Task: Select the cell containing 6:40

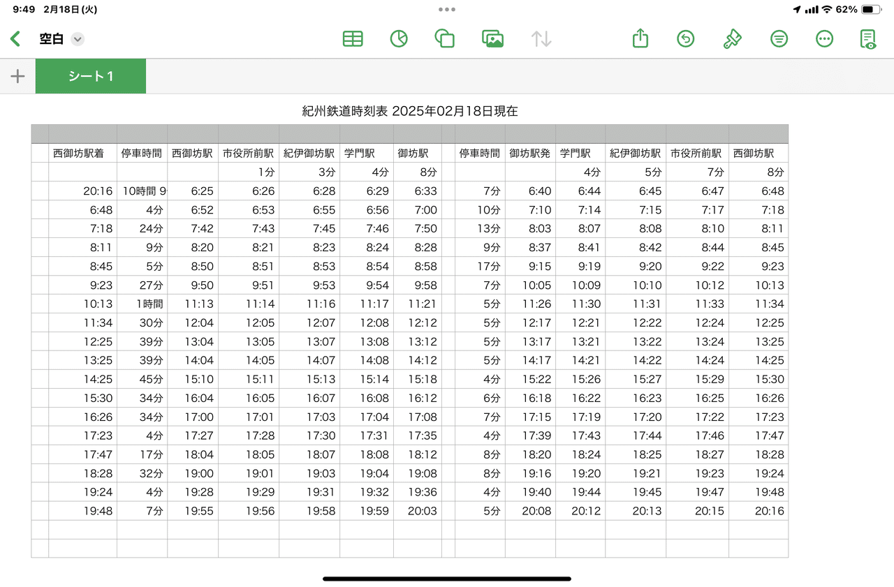Action: coord(530,191)
